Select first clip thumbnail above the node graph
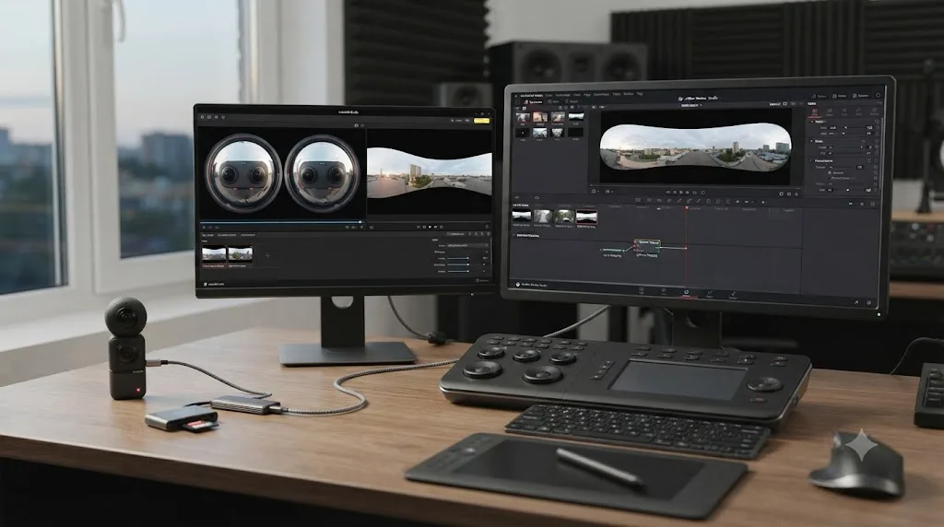The height and width of the screenshot is (527, 944). [522, 216]
